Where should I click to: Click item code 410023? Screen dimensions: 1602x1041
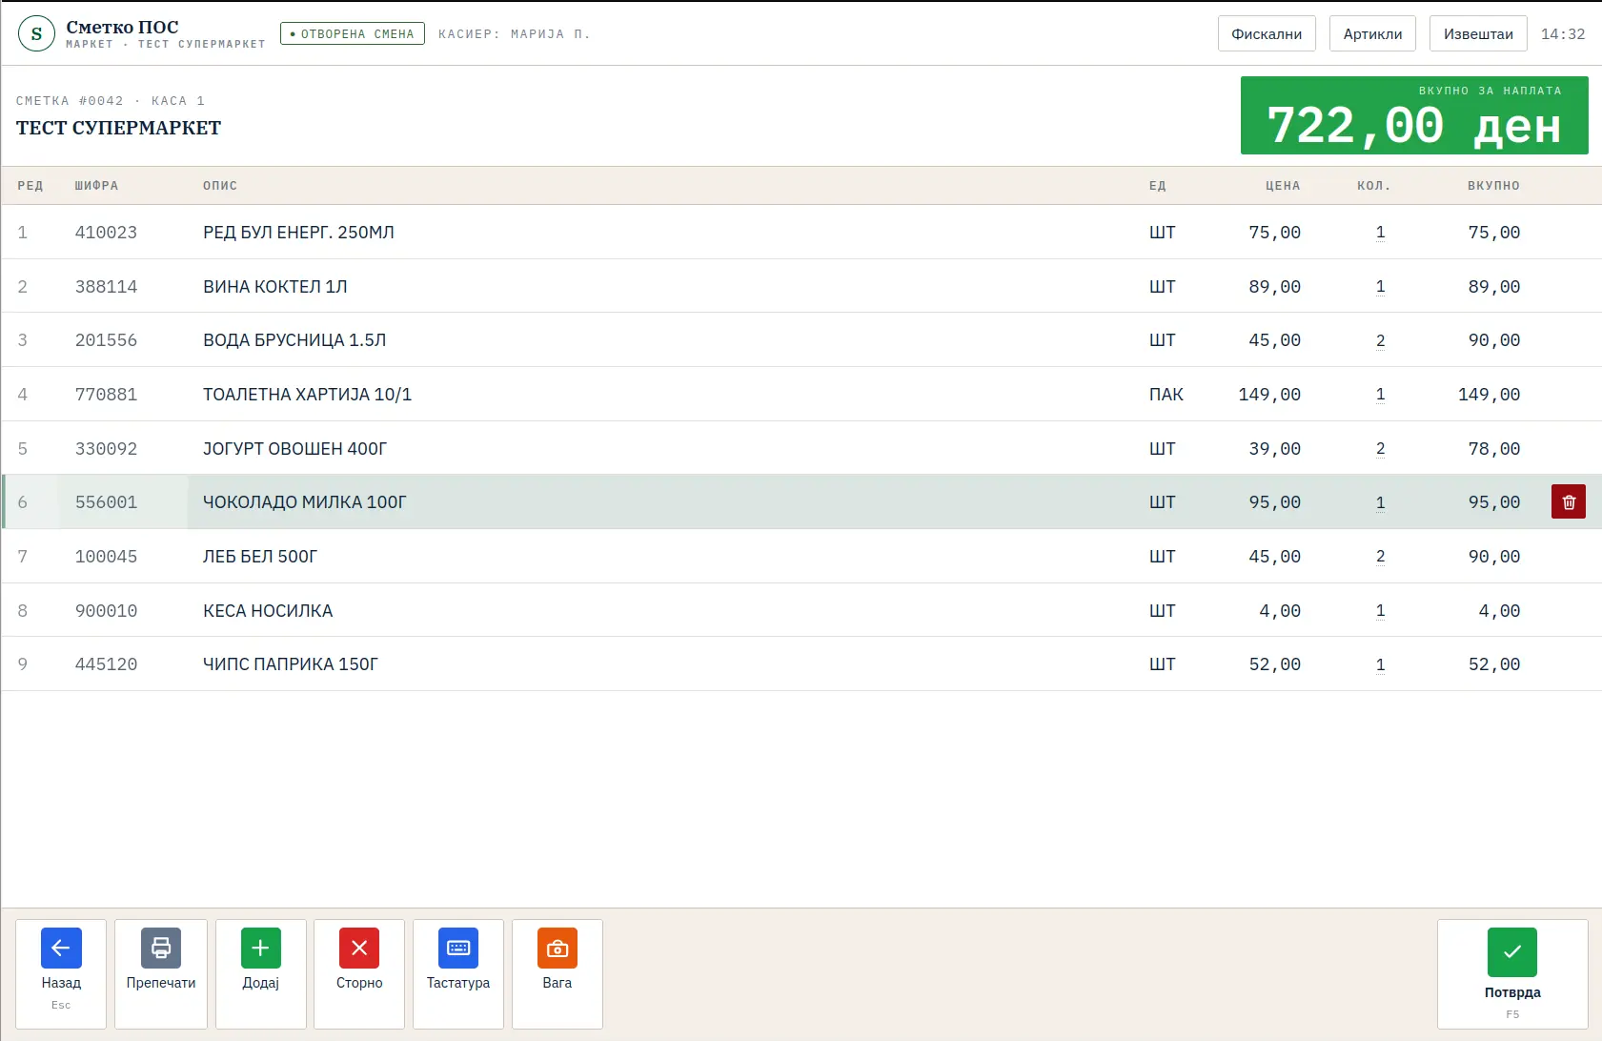click(x=106, y=233)
